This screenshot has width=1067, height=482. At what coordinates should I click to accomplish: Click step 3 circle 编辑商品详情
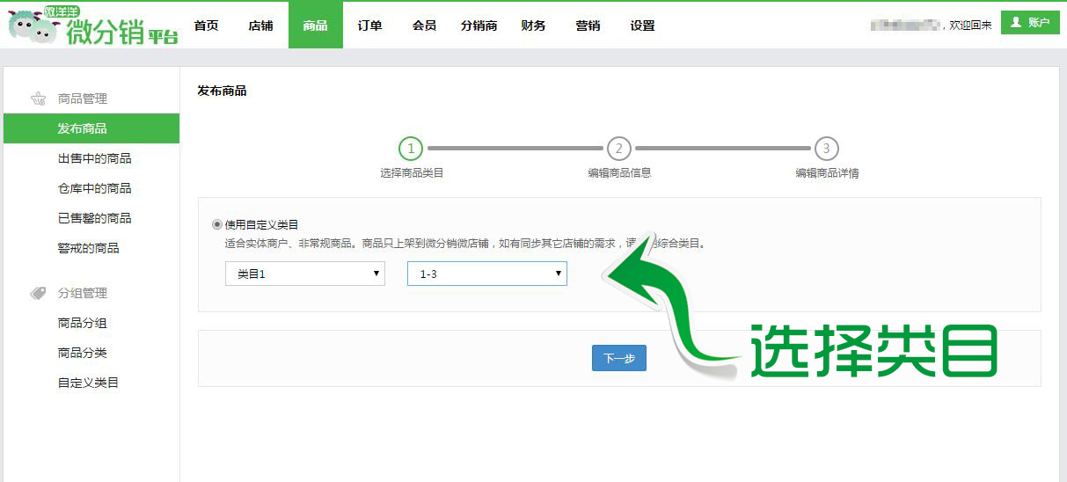(x=826, y=149)
